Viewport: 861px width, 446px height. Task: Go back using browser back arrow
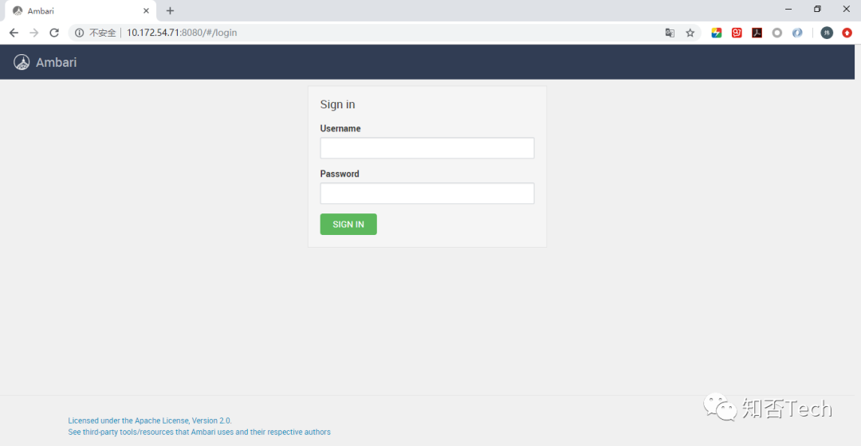click(x=14, y=33)
